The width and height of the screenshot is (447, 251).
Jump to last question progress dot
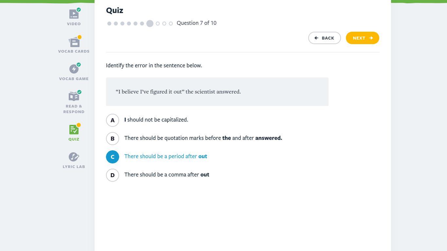point(171,24)
